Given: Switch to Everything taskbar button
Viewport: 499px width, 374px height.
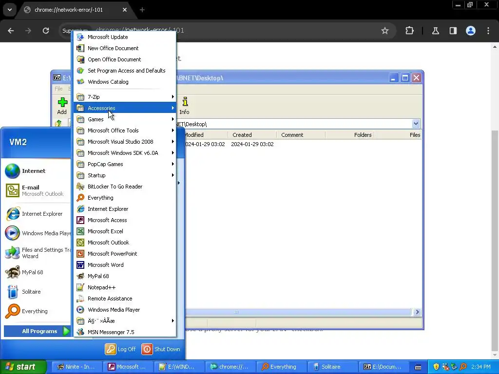Looking at the screenshot, I should click(282, 367).
